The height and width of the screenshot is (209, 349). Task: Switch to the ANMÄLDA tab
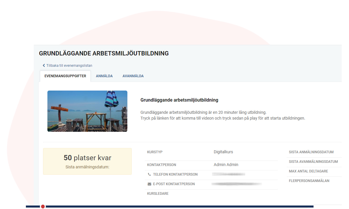(104, 76)
